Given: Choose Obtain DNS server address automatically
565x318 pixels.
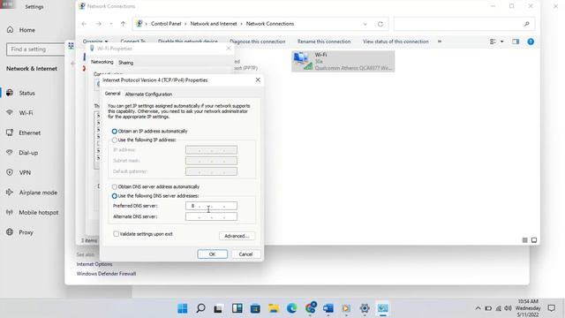Looking at the screenshot, I should point(155,186).
